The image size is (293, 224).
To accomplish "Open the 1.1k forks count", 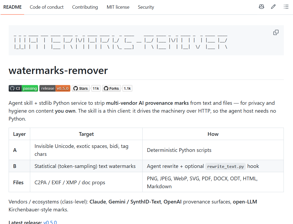I will (x=127, y=88).
